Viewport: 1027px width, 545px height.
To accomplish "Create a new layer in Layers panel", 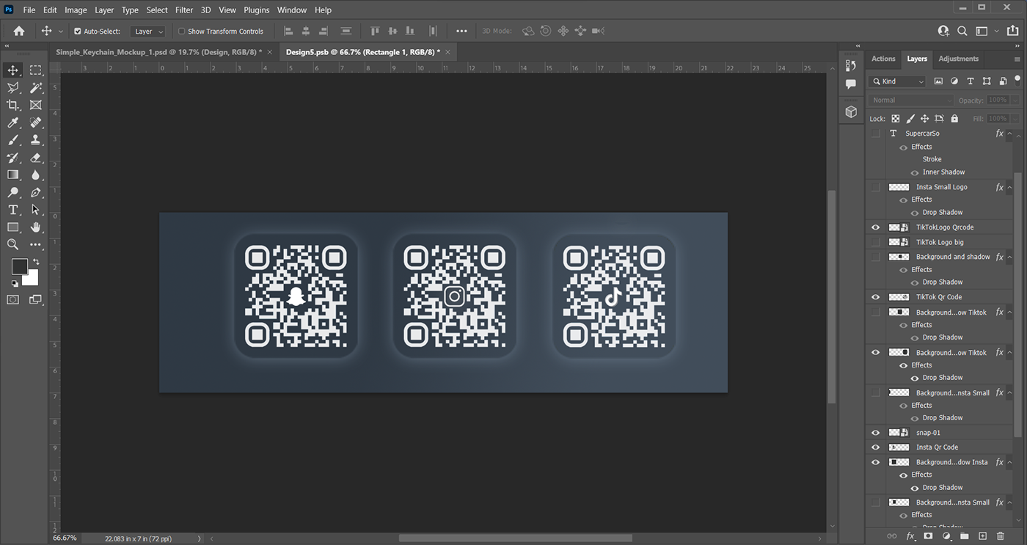I will tap(983, 536).
